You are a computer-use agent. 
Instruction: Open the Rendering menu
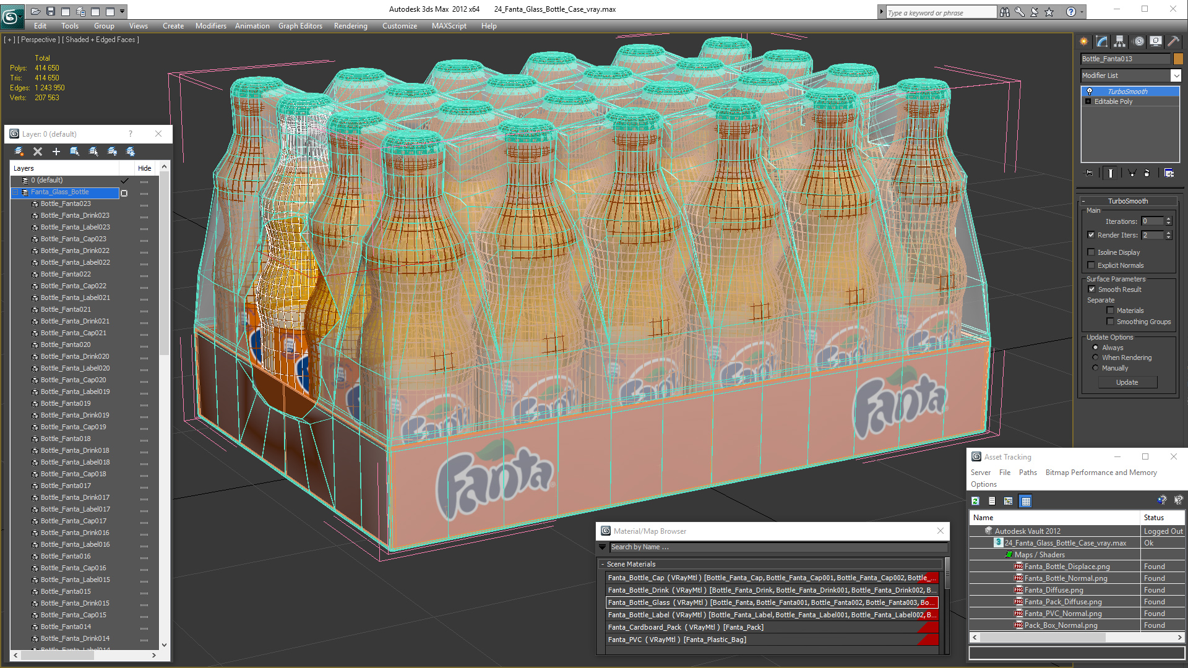coord(351,26)
